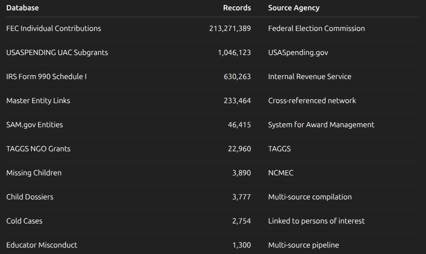
Task: Select Cold Cases database name
Action: [24, 221]
